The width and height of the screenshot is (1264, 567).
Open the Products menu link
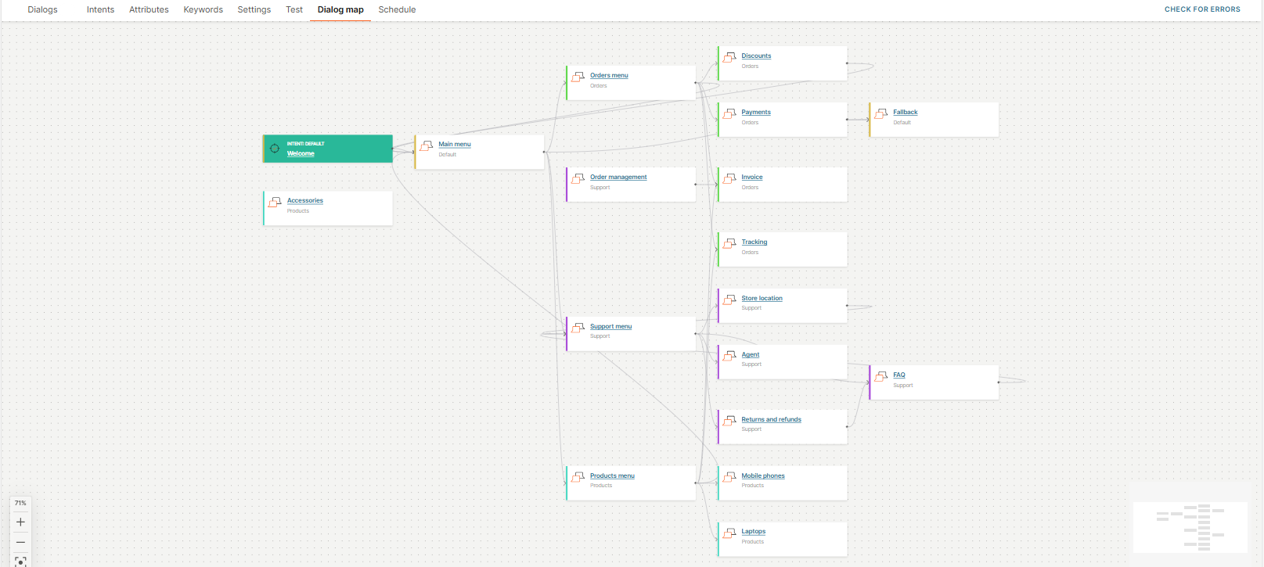(612, 475)
